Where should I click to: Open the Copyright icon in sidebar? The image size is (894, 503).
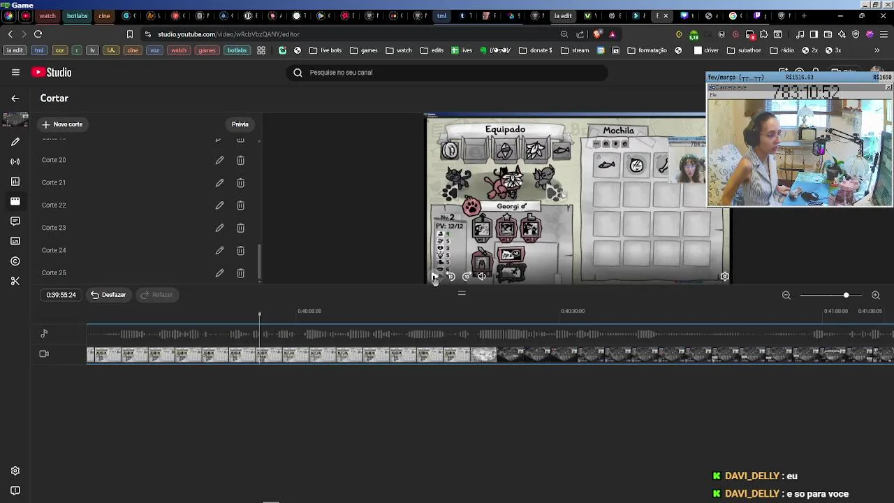15,261
